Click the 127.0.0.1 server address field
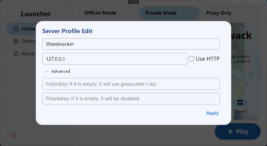 pos(115,59)
